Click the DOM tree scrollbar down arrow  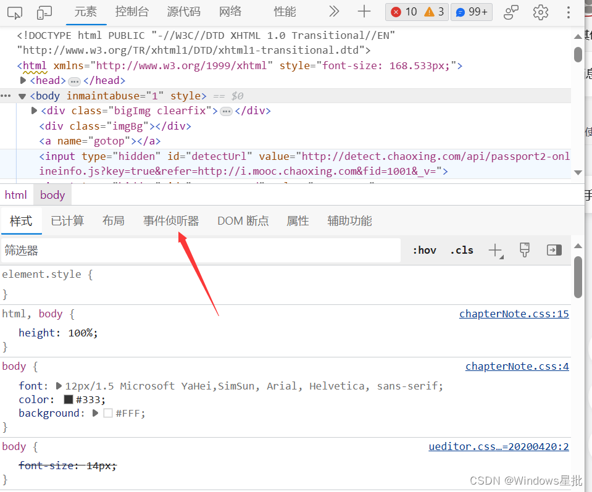coord(578,172)
